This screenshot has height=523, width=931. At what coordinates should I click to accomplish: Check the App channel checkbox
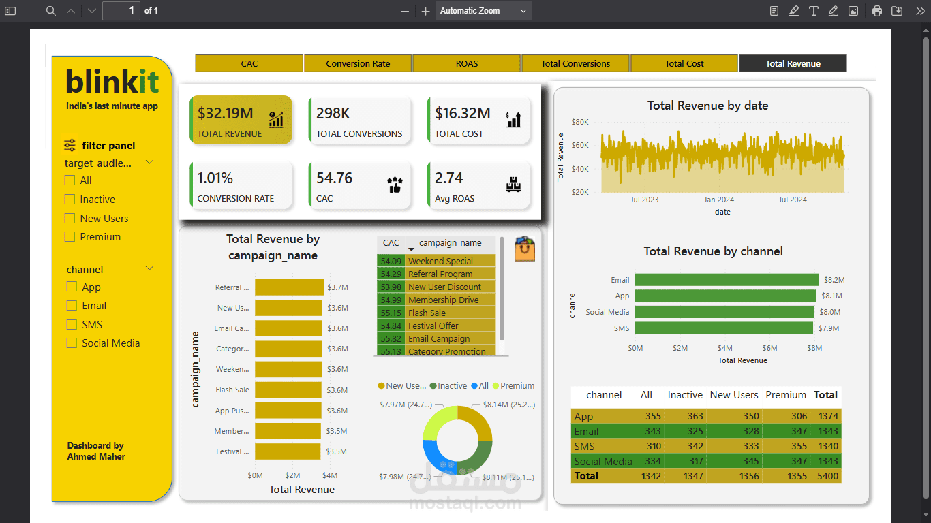click(x=72, y=287)
